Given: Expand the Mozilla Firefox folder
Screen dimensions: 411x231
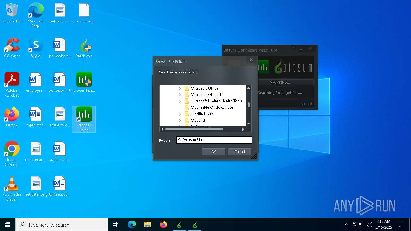Looking at the screenshot, I should [x=180, y=114].
